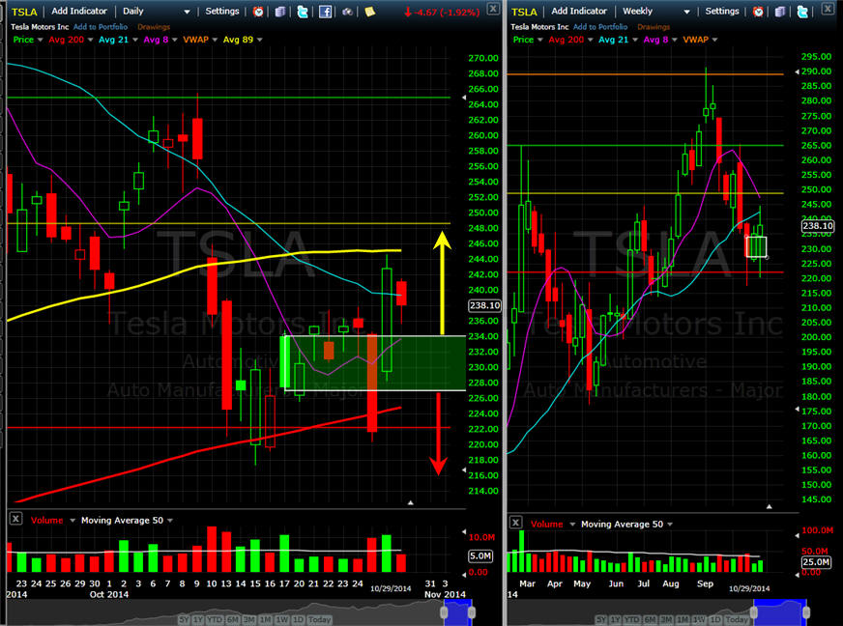Click the stacked pages icon in Weekly chart
The image size is (843, 626).
(x=780, y=12)
